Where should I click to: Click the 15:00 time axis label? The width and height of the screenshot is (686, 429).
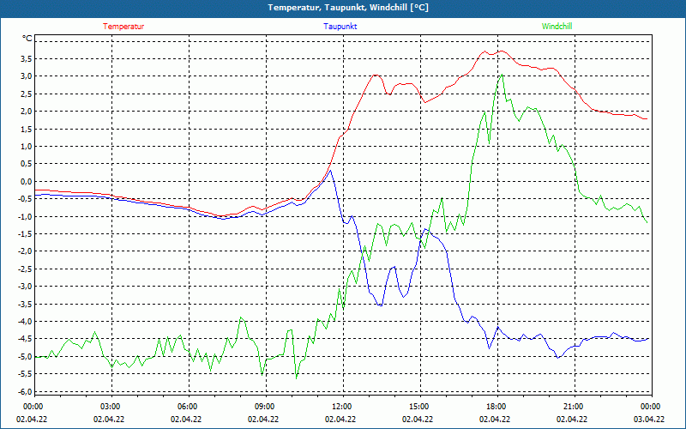tap(419, 407)
